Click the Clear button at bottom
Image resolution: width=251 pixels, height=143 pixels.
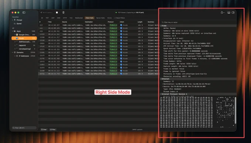(44, 130)
